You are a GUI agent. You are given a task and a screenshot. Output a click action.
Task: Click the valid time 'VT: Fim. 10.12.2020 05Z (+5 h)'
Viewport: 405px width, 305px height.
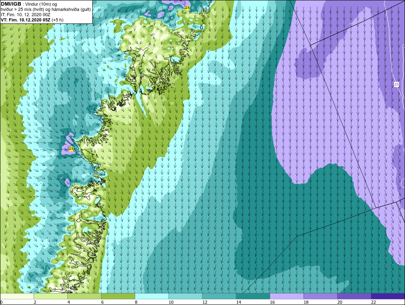click(x=32, y=19)
